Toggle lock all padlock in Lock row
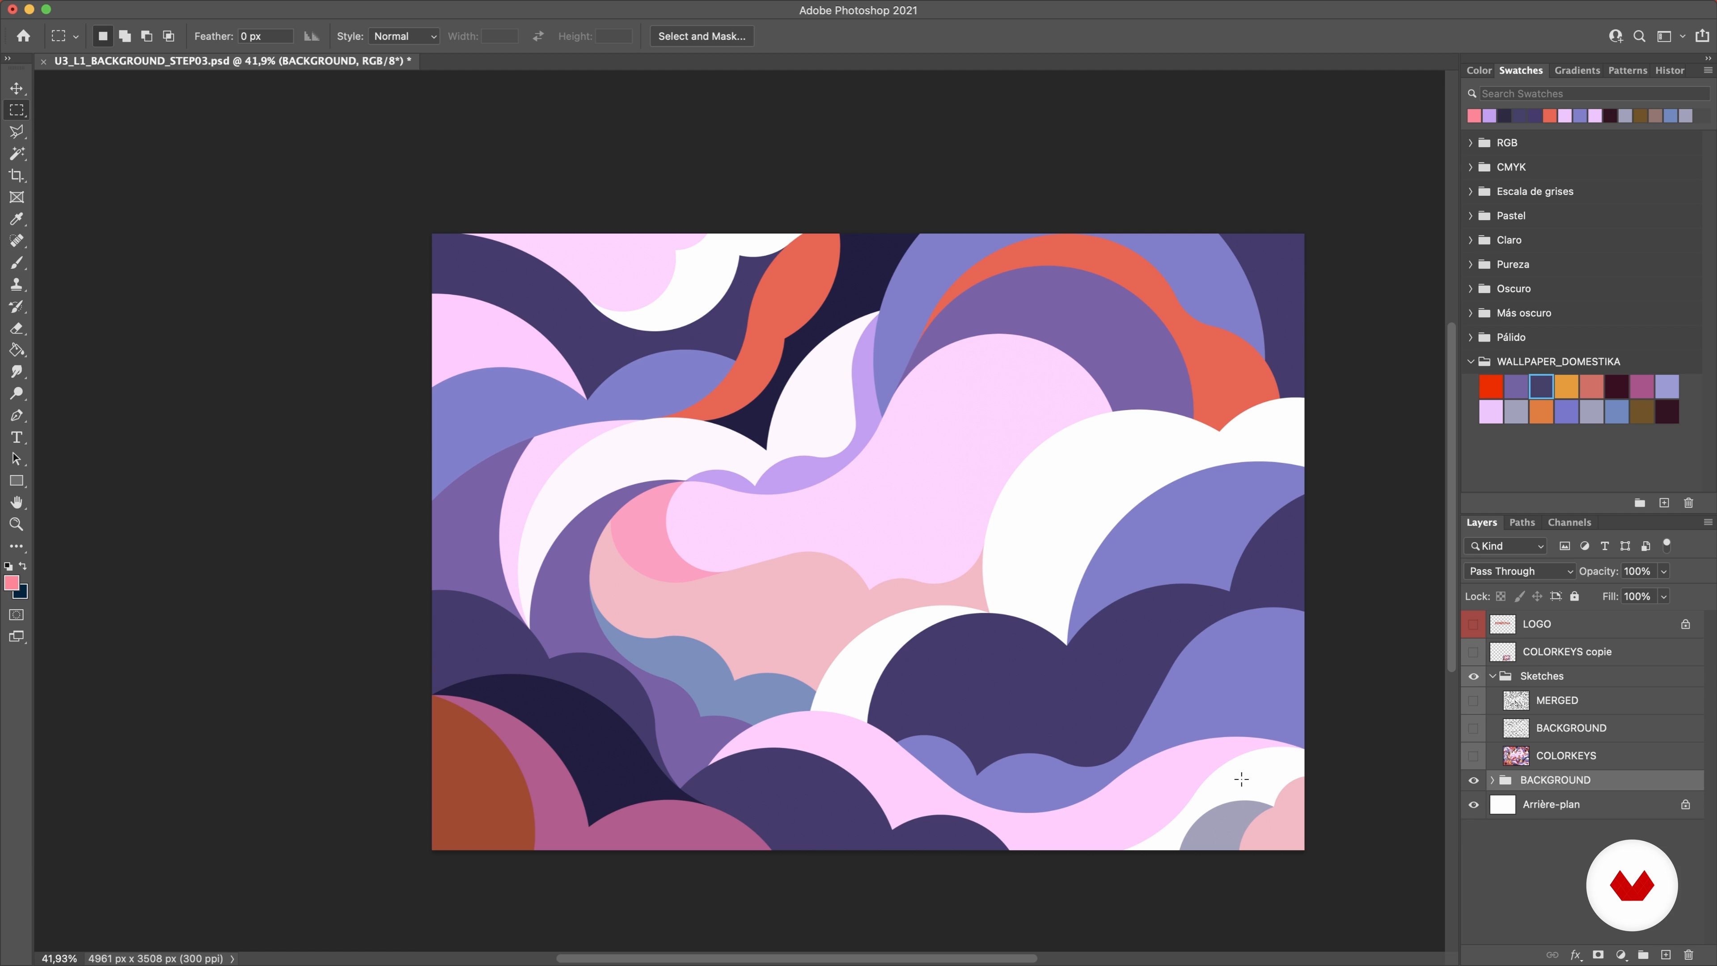 [x=1574, y=597]
